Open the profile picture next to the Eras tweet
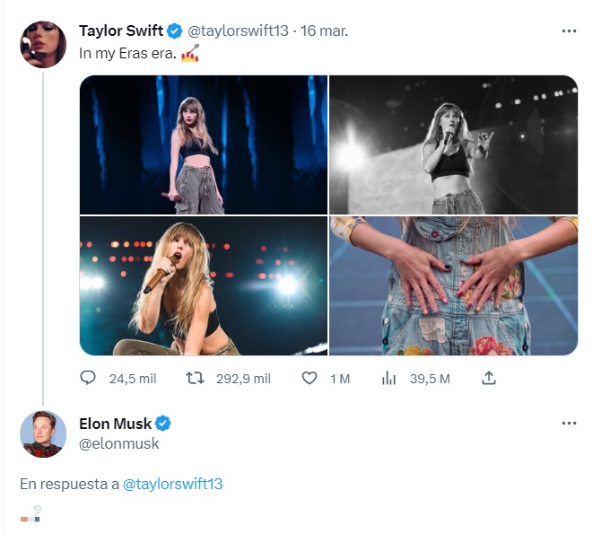Image resolution: width=593 pixels, height=534 pixels. click(43, 45)
